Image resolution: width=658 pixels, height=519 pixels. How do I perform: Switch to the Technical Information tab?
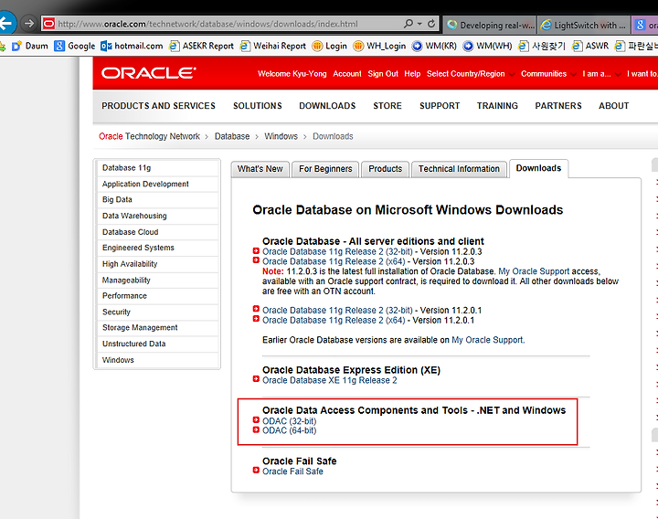pos(459,169)
